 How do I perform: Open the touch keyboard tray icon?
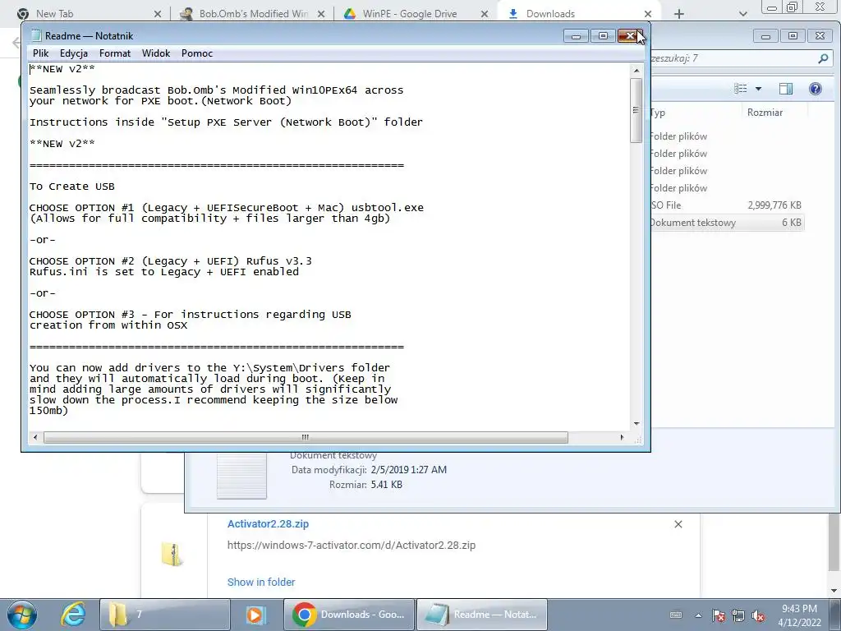pyautogui.click(x=677, y=615)
